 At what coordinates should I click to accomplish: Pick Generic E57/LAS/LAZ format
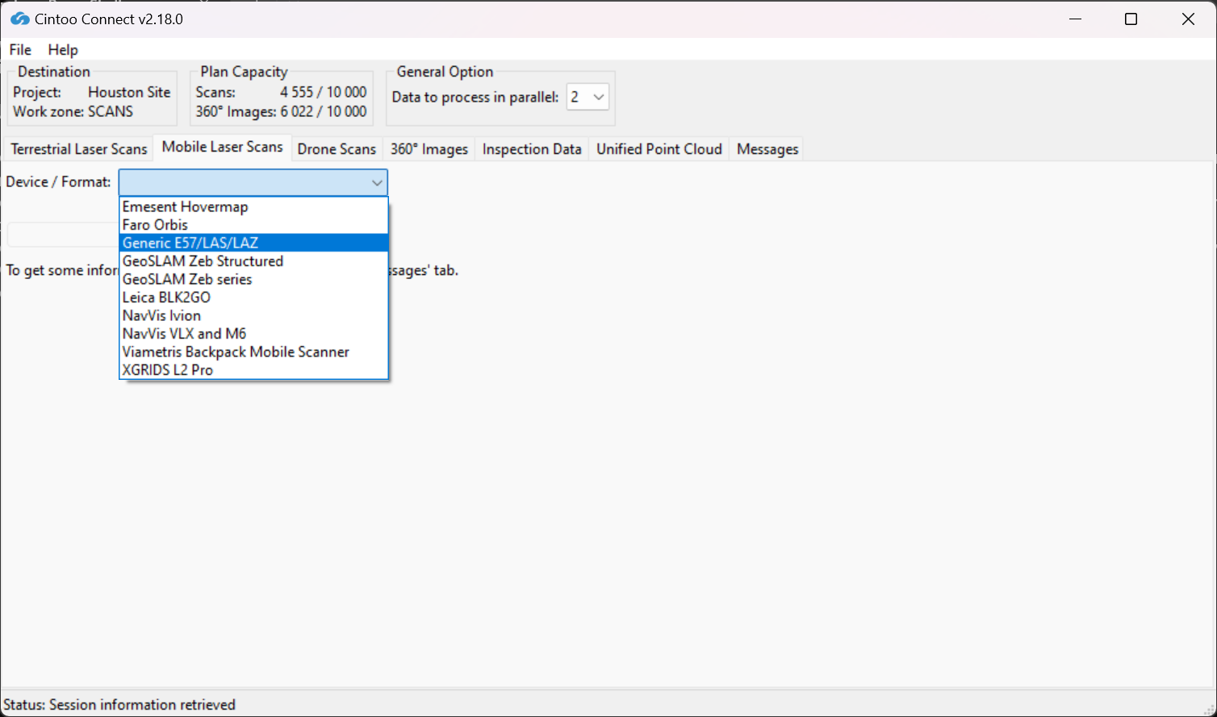coord(253,243)
